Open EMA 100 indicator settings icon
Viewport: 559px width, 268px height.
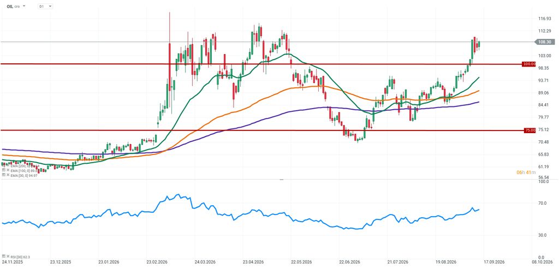(x=4, y=170)
